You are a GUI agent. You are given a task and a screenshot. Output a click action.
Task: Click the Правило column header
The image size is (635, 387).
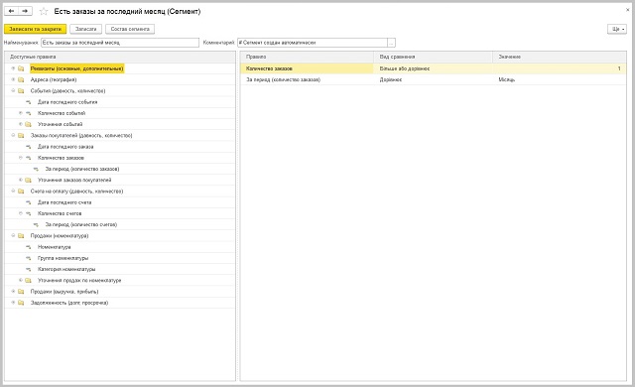pos(307,58)
